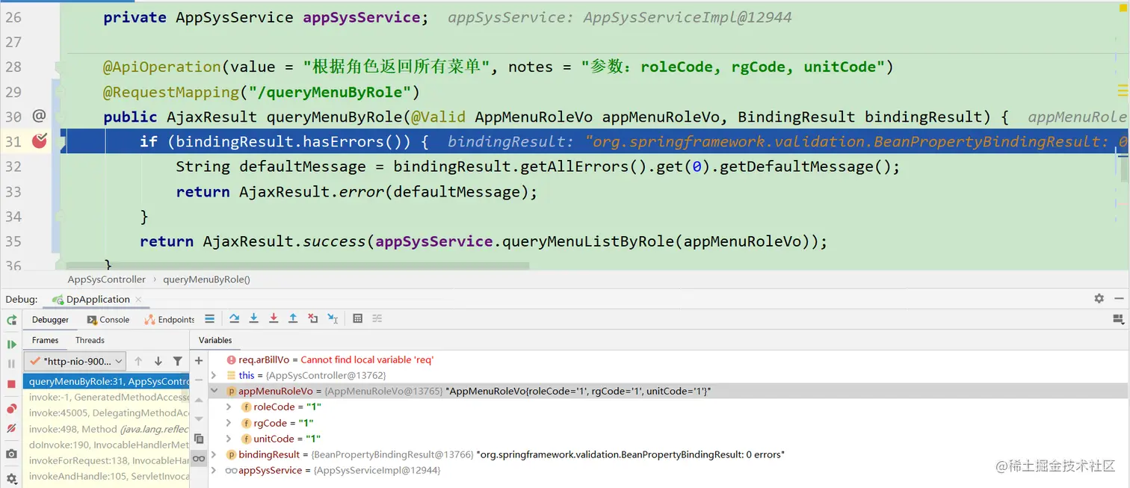Switch to Console tab
This screenshot has height=488, width=1130.
[x=108, y=319]
